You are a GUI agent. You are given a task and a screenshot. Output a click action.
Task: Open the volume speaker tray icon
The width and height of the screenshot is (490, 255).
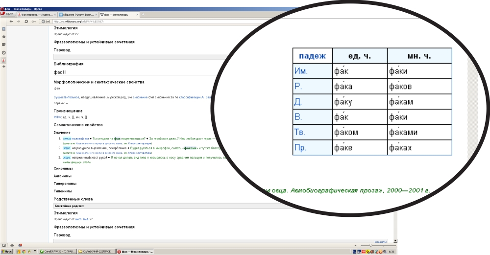[x=372, y=252]
